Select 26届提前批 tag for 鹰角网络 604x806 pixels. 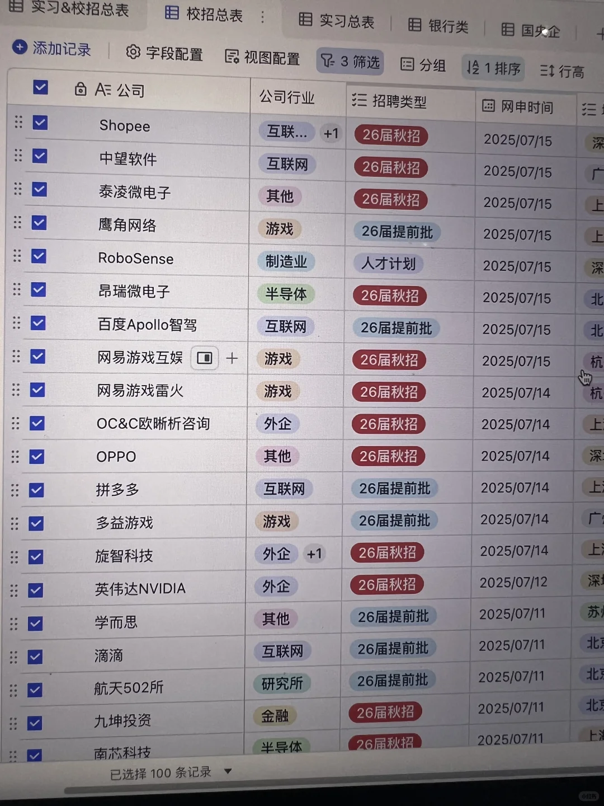397,232
